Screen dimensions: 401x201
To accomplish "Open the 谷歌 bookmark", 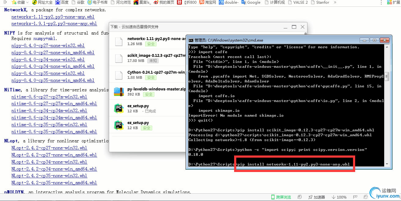I will point(78,2).
